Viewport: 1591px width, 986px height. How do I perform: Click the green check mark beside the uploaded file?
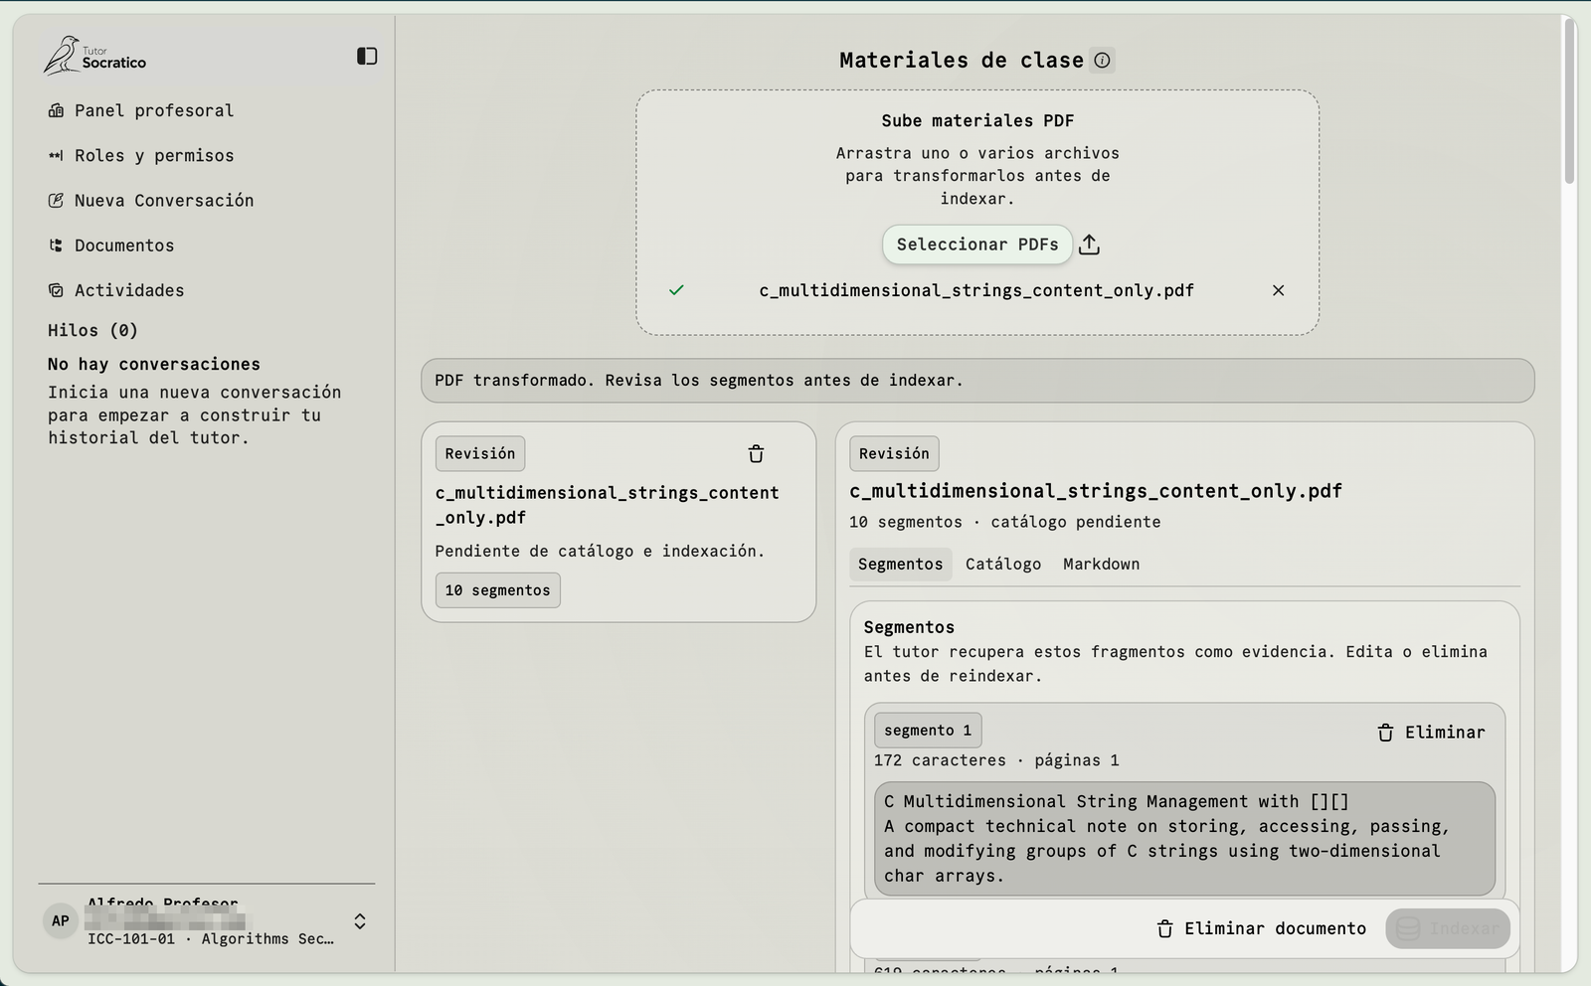(x=676, y=290)
